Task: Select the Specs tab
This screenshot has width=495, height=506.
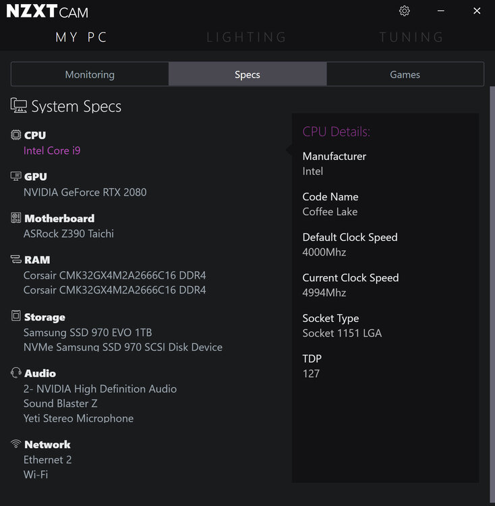Action: [x=247, y=74]
